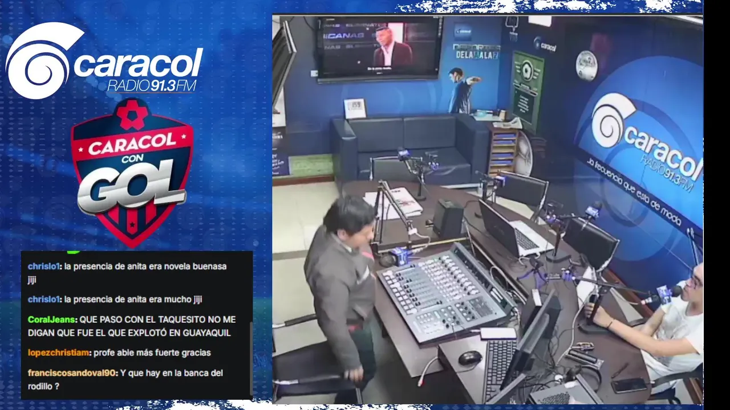Click the Caracol con Gol shield badge
Viewport: 730px width, 410px height.
[132, 173]
